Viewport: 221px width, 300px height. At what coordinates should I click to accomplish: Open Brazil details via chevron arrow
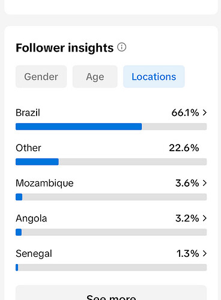coord(204,113)
